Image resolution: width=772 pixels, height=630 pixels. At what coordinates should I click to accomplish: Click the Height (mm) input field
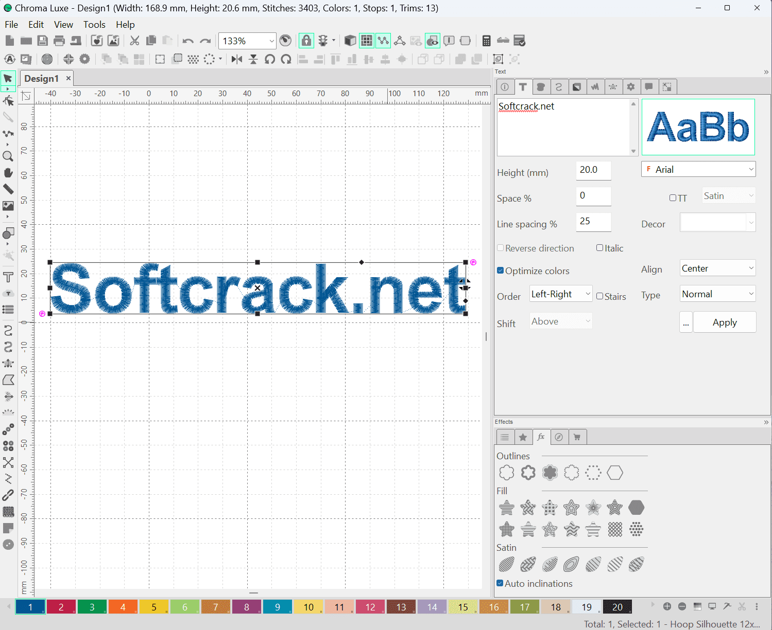(593, 170)
